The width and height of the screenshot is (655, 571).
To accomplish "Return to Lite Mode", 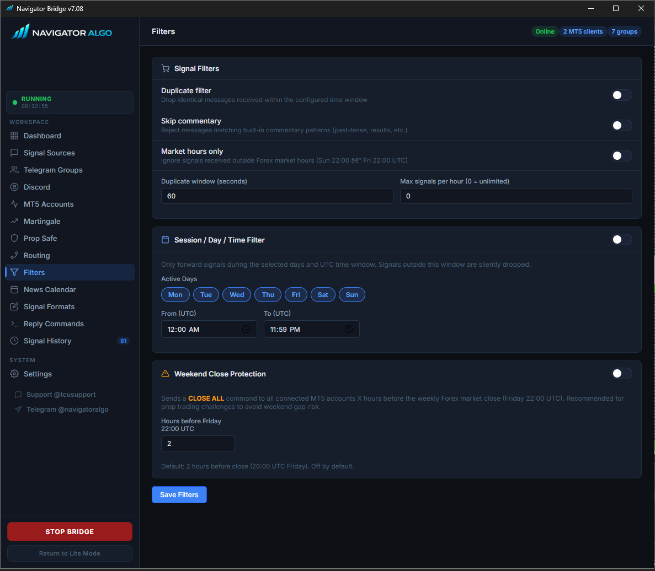I will 70,554.
